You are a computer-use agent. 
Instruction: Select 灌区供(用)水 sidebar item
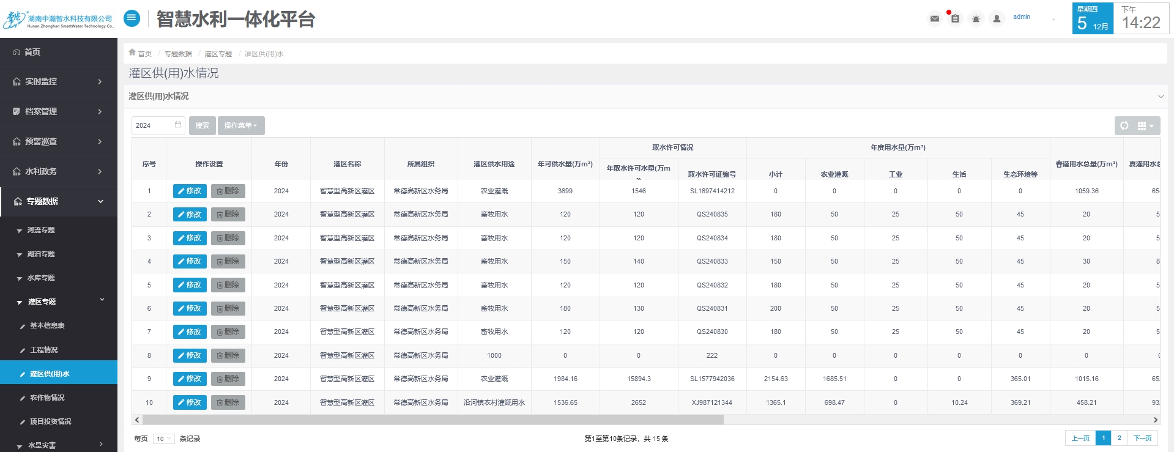59,373
